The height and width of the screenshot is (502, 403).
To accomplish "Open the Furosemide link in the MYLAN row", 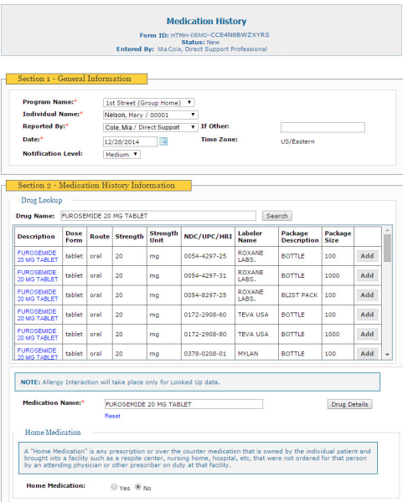I will [38, 353].
